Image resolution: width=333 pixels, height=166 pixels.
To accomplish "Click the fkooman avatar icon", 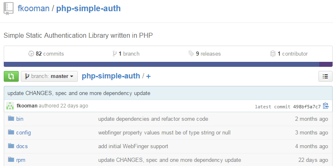I will click(10, 106).
